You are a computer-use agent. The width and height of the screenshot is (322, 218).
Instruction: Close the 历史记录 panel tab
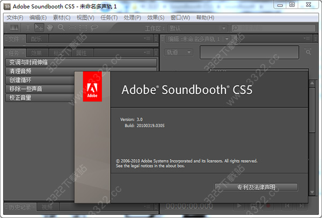[x=34, y=206]
